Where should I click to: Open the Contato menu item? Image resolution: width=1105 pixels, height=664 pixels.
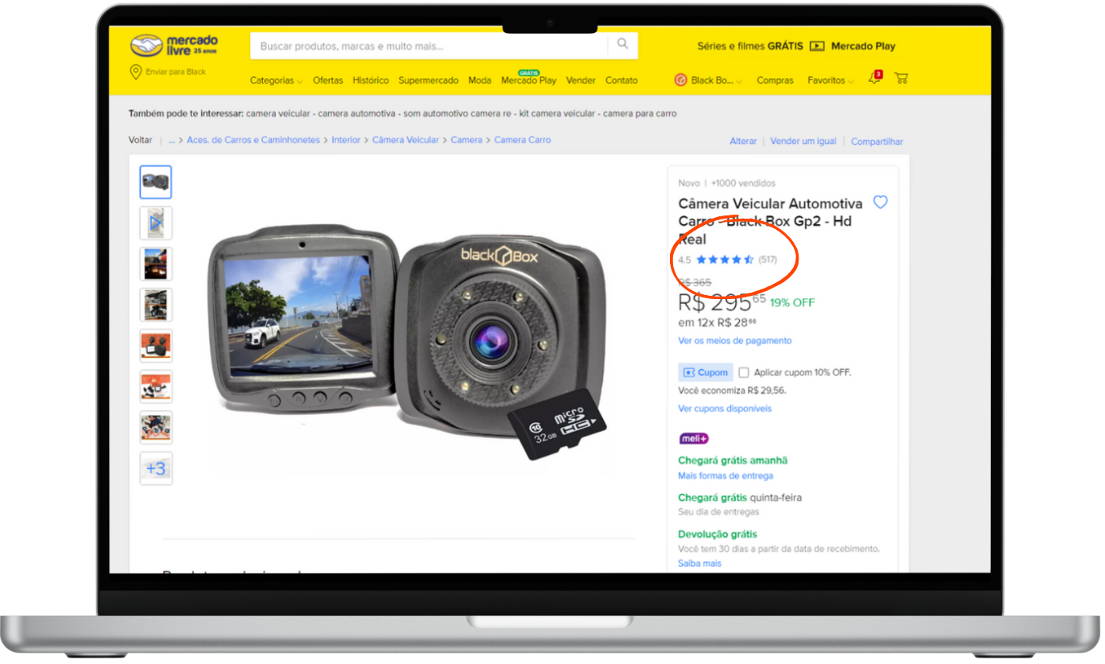pos(622,80)
